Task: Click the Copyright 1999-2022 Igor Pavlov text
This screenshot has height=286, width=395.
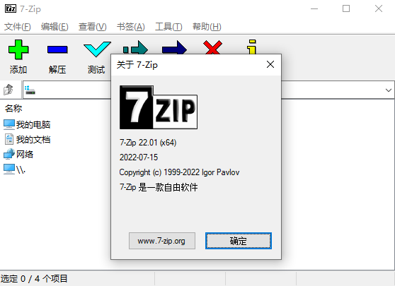Action: point(179,172)
